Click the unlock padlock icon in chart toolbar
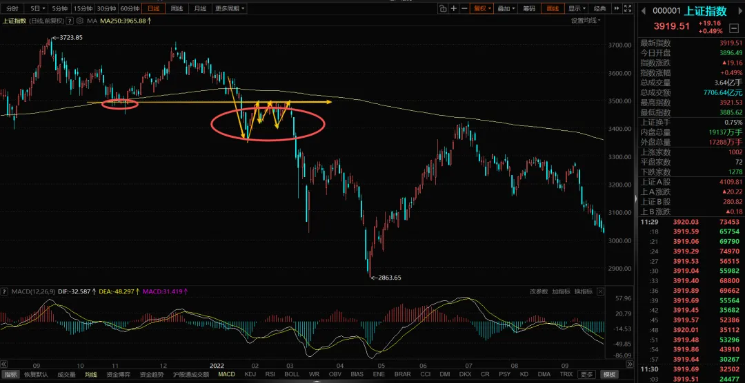Screen dimensions: 745x383 click(443, 8)
